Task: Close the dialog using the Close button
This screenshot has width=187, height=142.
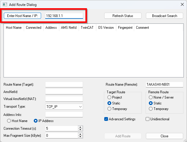Action: [164, 136]
